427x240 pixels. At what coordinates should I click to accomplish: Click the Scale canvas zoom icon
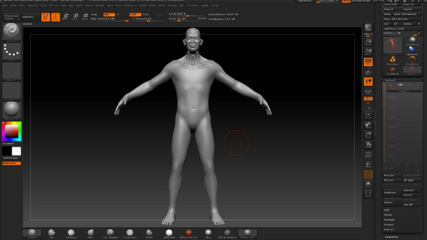coord(368,135)
